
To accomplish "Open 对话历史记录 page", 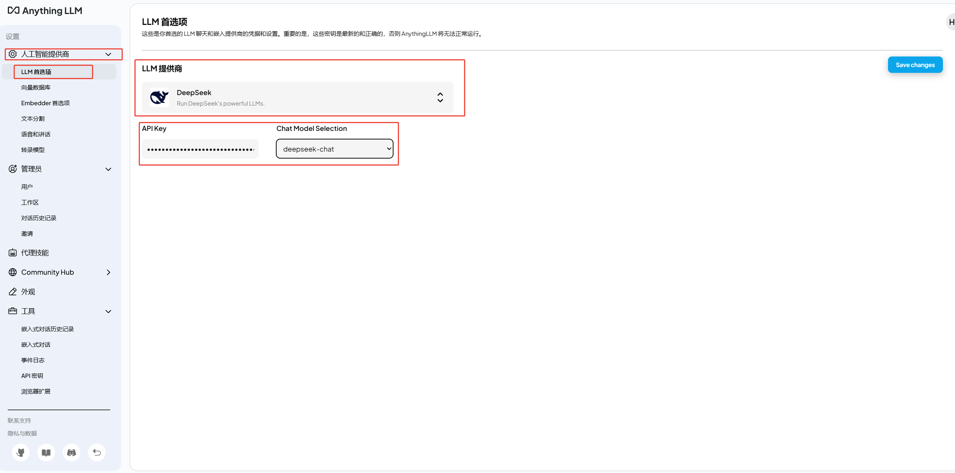I will tap(39, 218).
